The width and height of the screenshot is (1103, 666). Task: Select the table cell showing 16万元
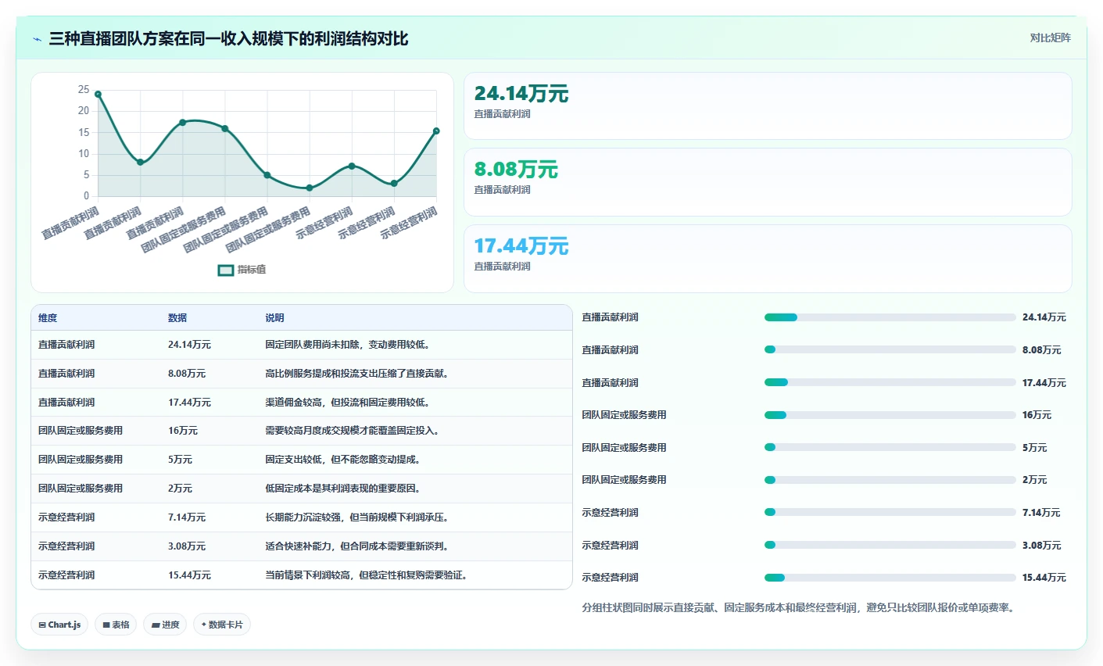click(183, 431)
